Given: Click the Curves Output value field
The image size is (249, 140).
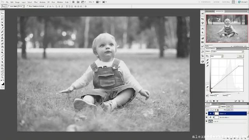Looking at the screenshot, I should pos(217,96).
